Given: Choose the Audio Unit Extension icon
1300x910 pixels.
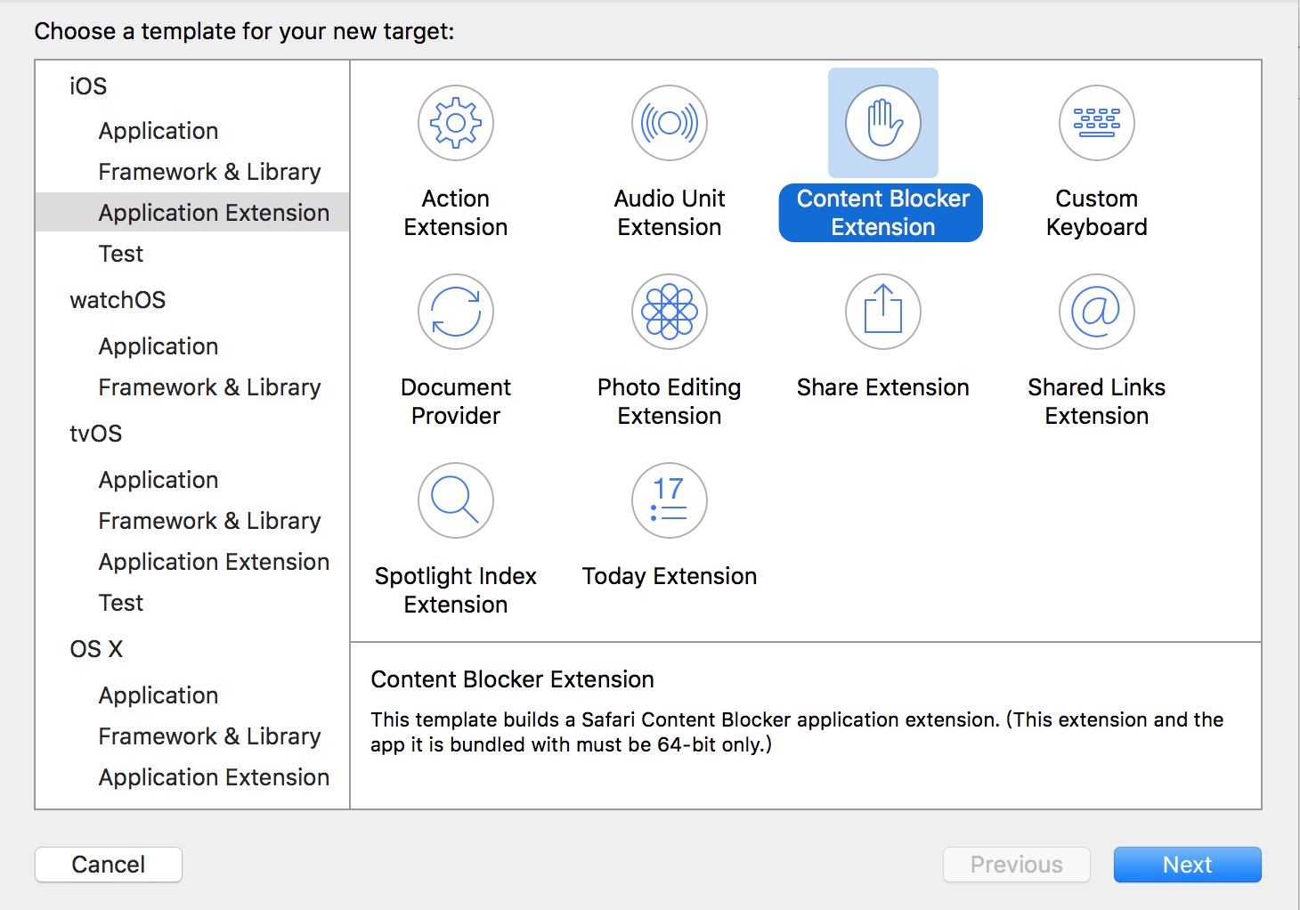Looking at the screenshot, I should tap(670, 123).
